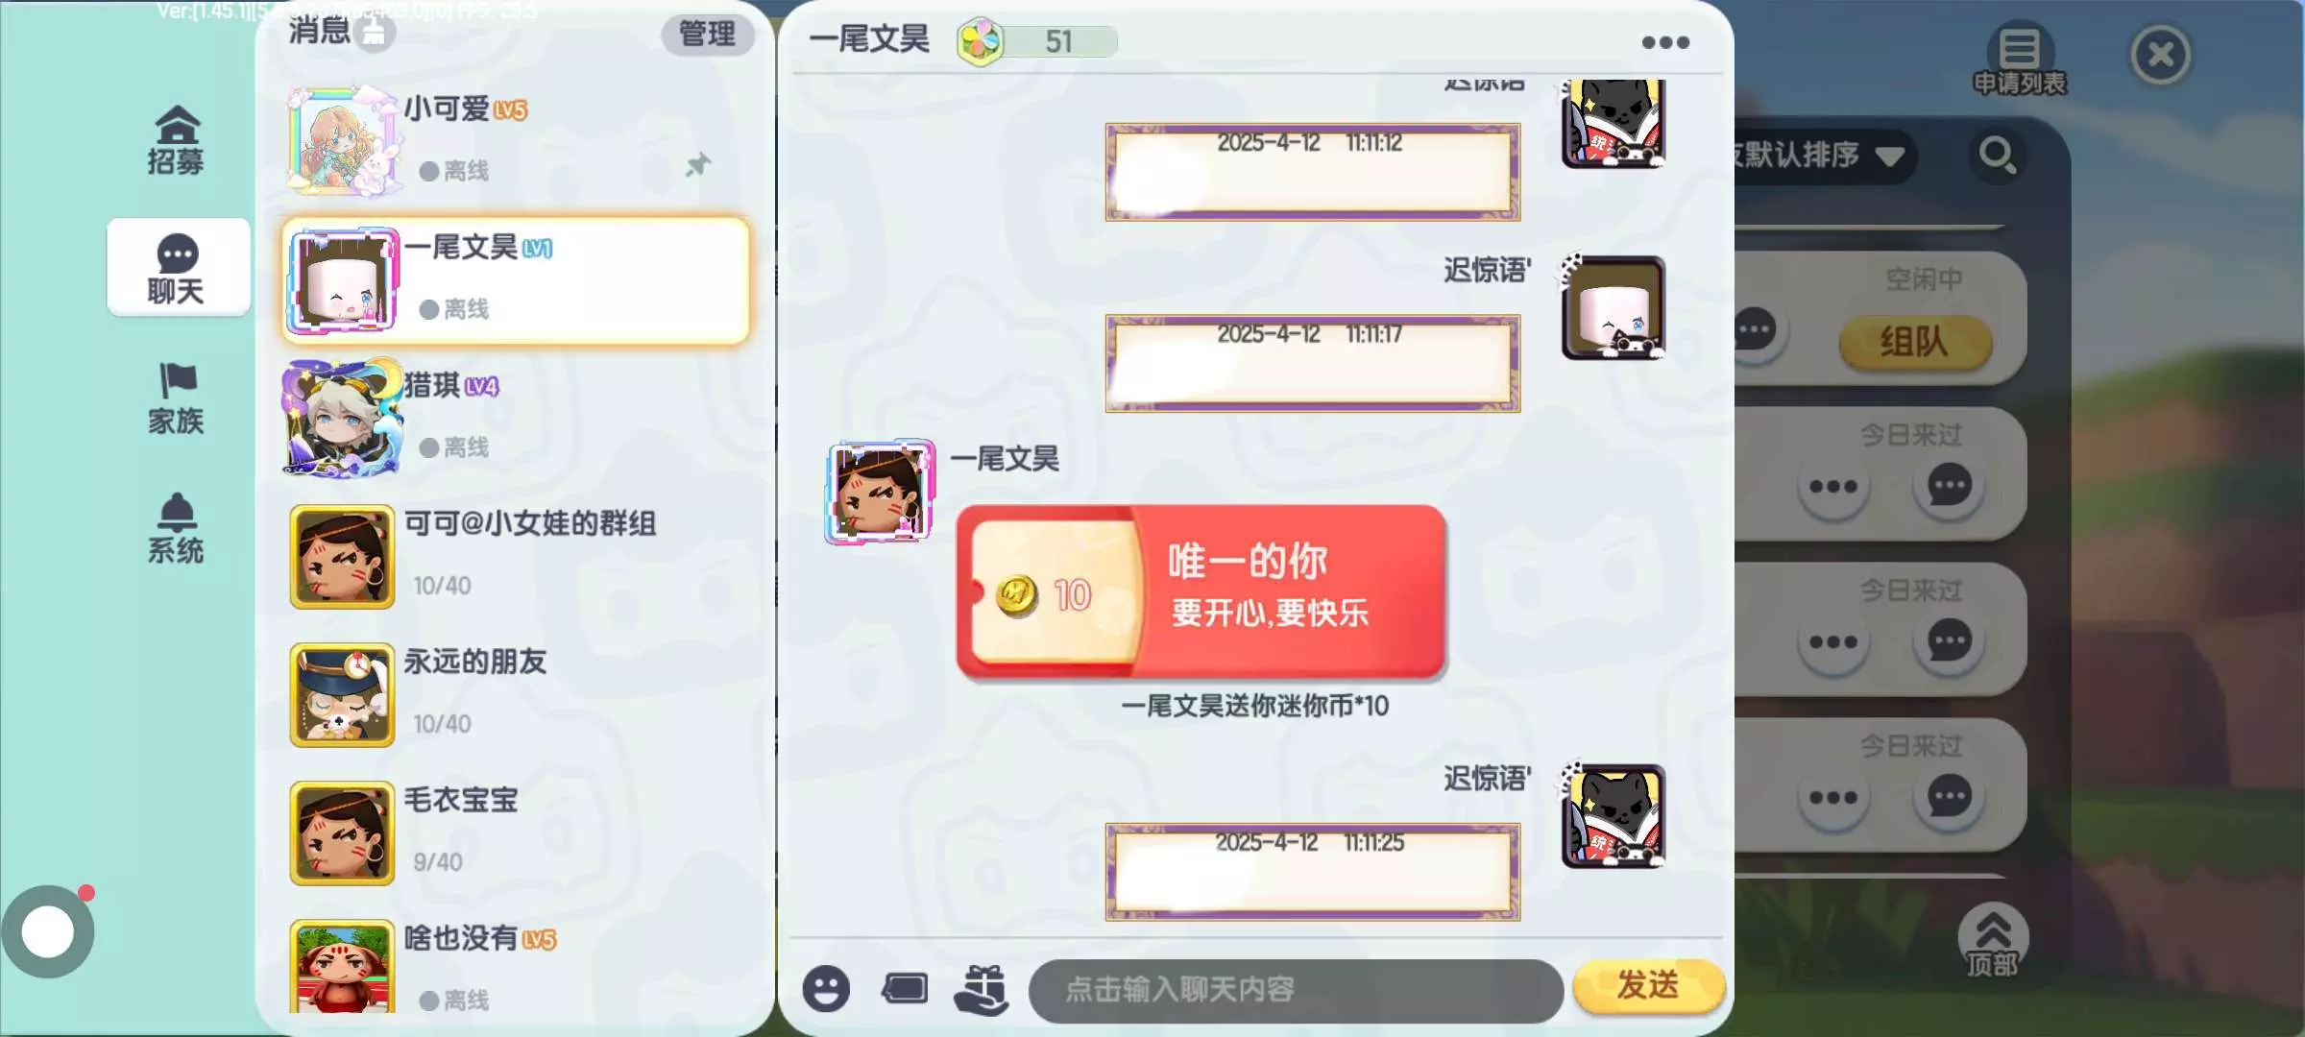Click the floating record circle button
2305x1037 pixels.
[x=48, y=931]
